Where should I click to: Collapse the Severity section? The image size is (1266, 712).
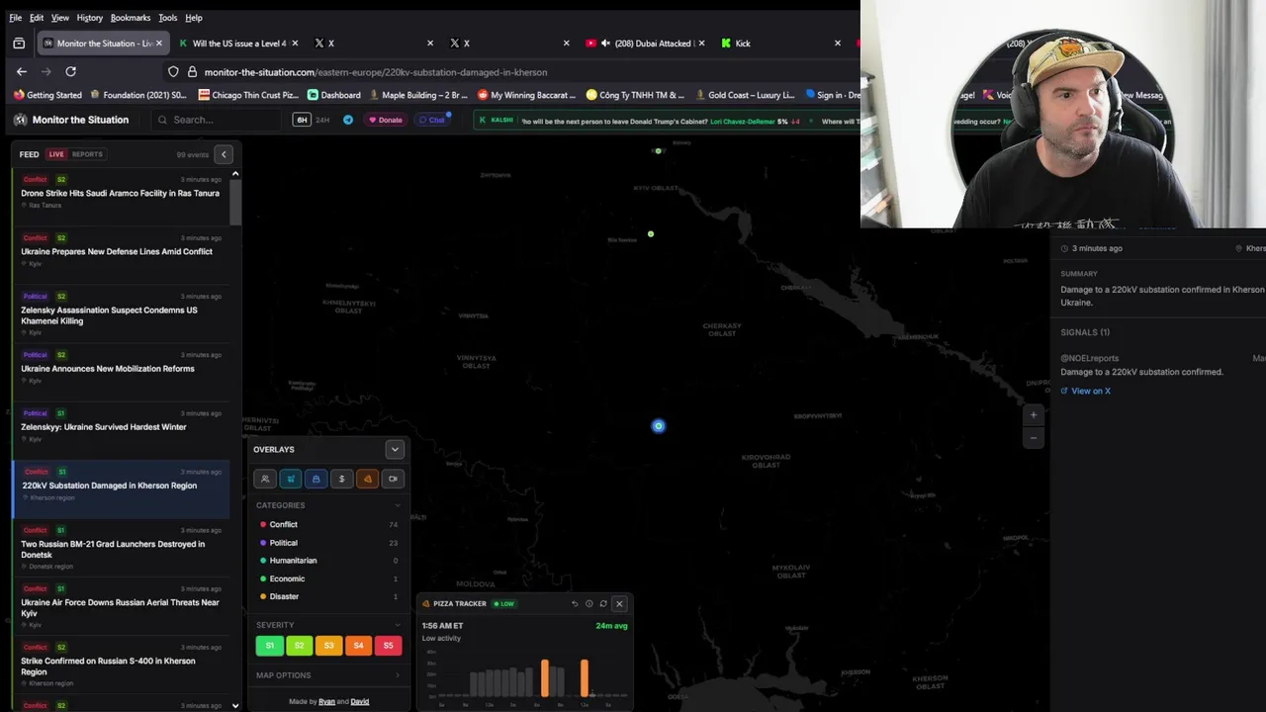click(398, 625)
